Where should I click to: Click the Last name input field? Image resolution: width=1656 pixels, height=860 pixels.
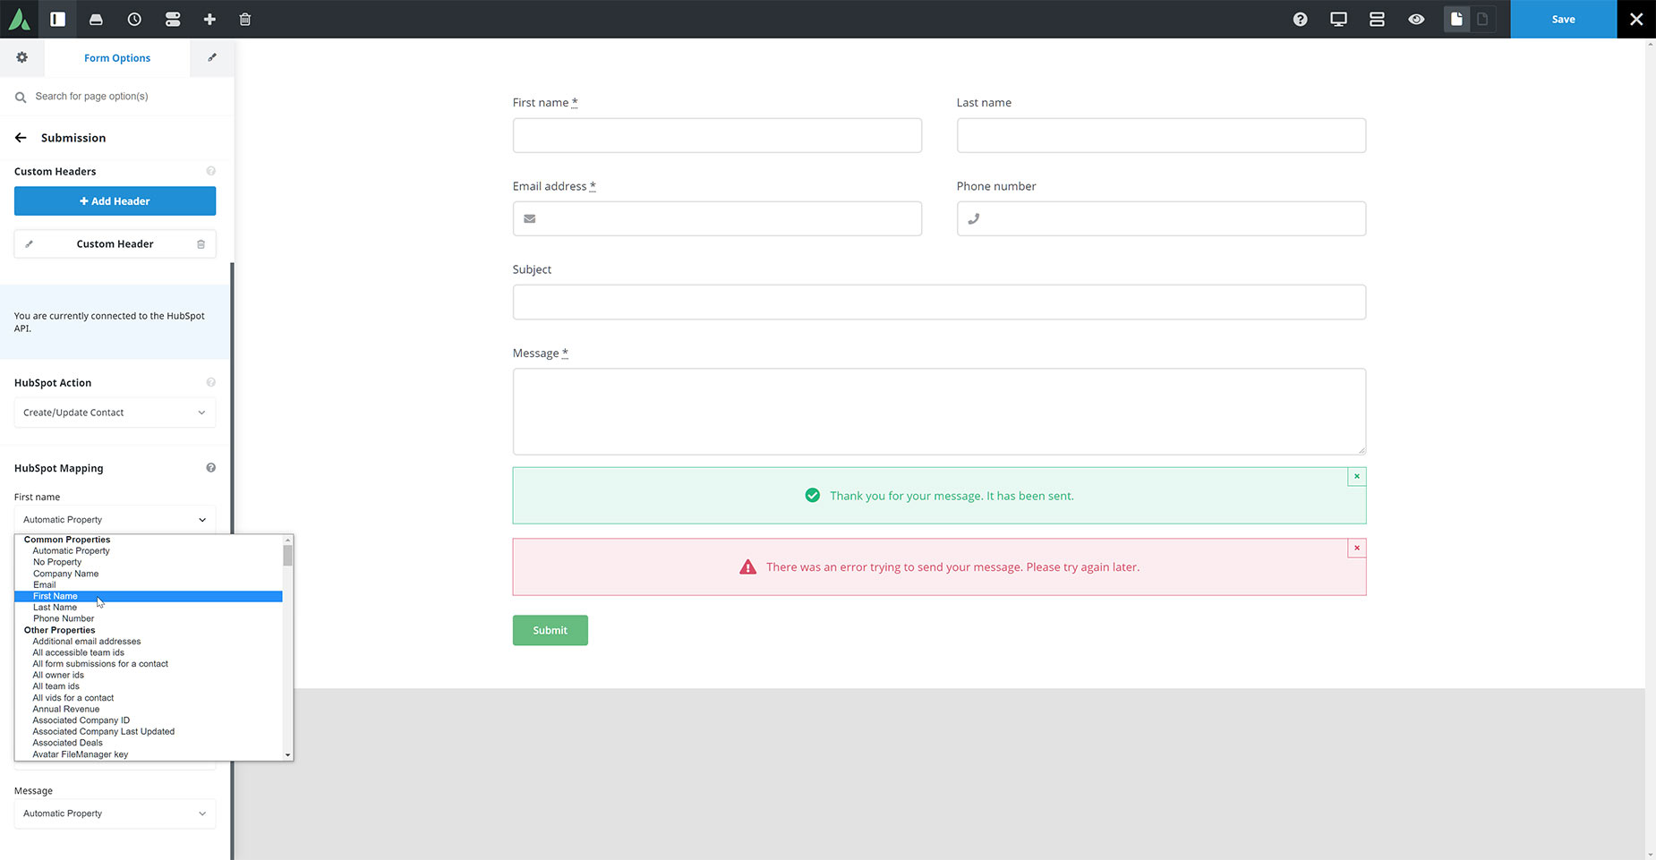point(1161,135)
